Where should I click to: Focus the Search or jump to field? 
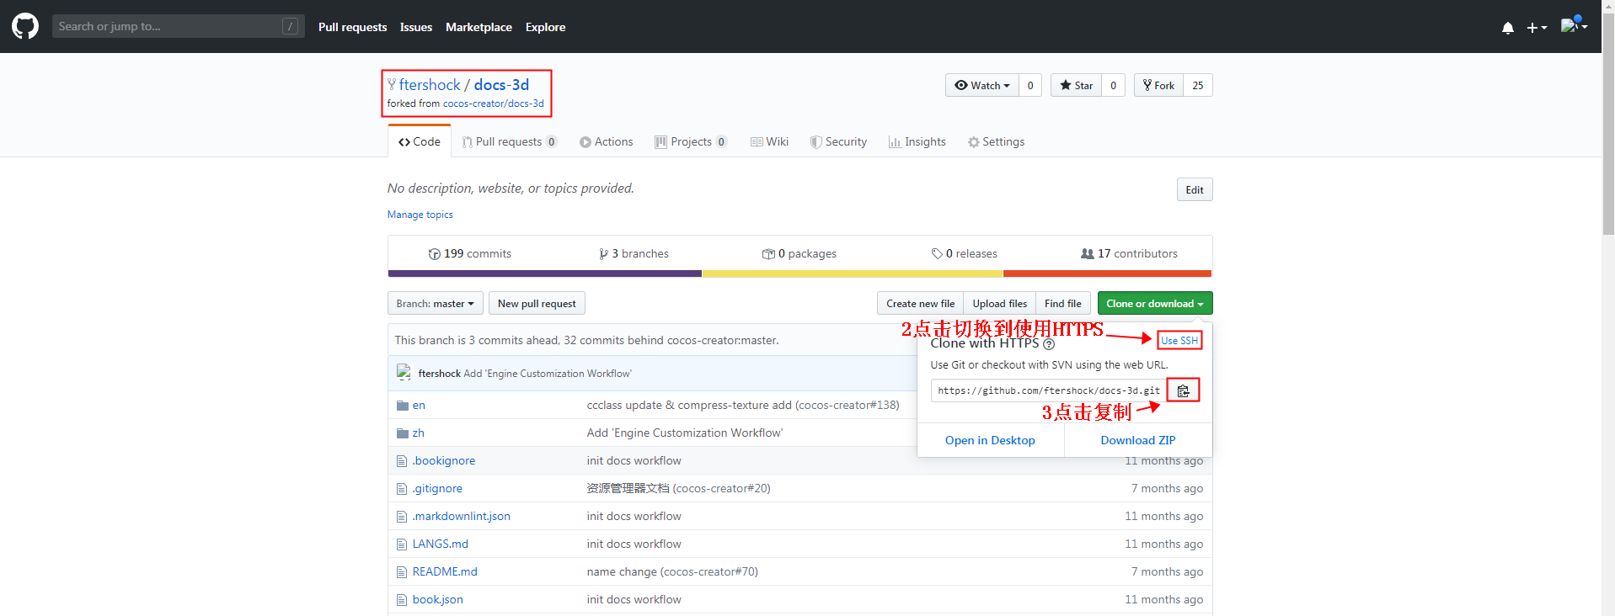(168, 26)
